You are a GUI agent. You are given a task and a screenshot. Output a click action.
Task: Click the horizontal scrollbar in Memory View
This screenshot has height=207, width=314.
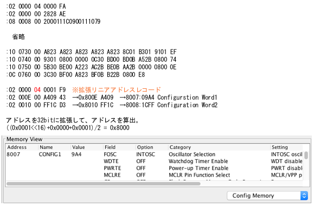tap(104, 184)
